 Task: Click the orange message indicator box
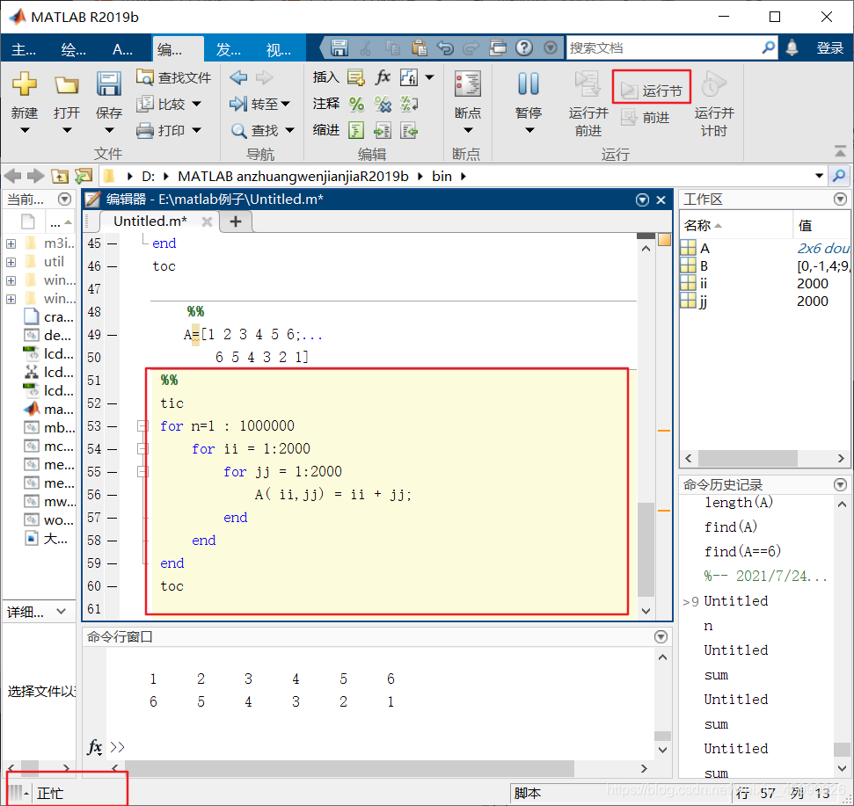(664, 239)
